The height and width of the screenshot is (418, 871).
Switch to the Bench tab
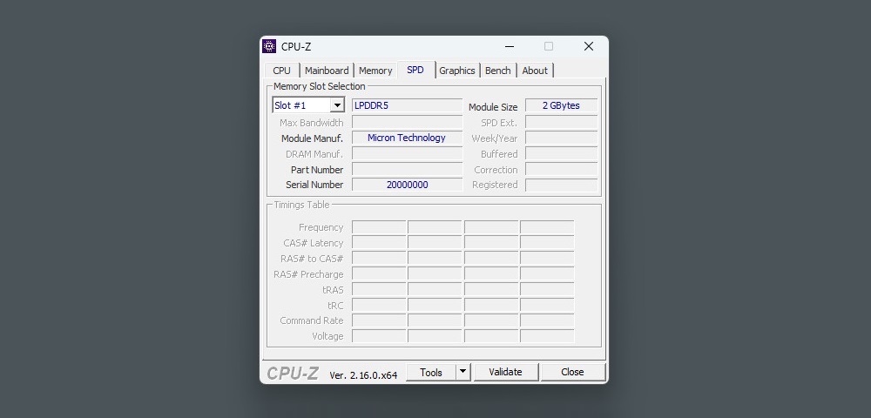click(x=498, y=71)
